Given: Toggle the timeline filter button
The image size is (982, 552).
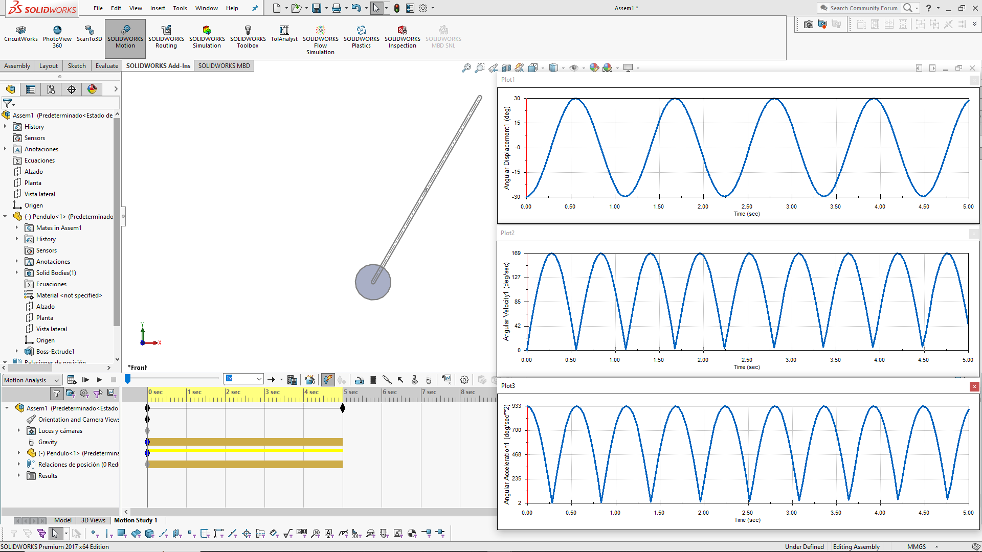Looking at the screenshot, I should coord(57,393).
